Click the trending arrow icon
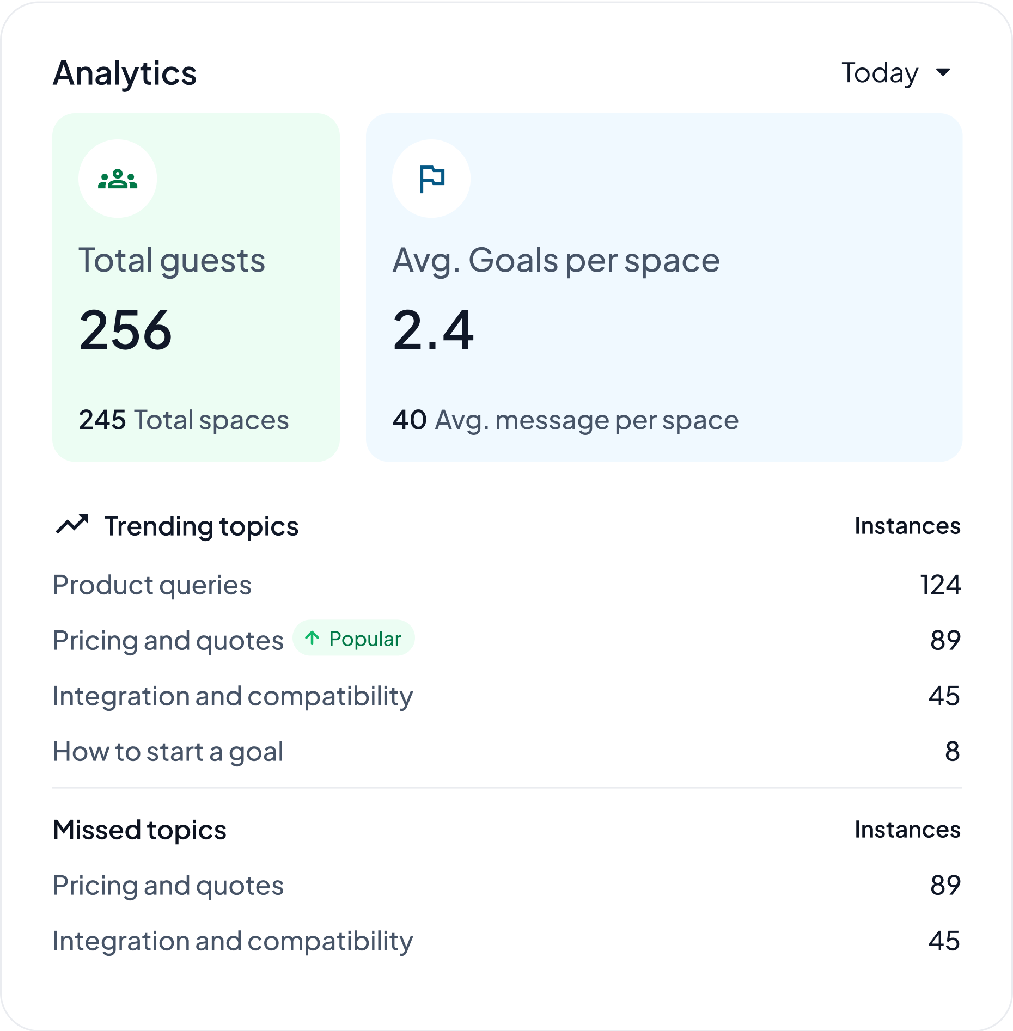 click(x=72, y=524)
